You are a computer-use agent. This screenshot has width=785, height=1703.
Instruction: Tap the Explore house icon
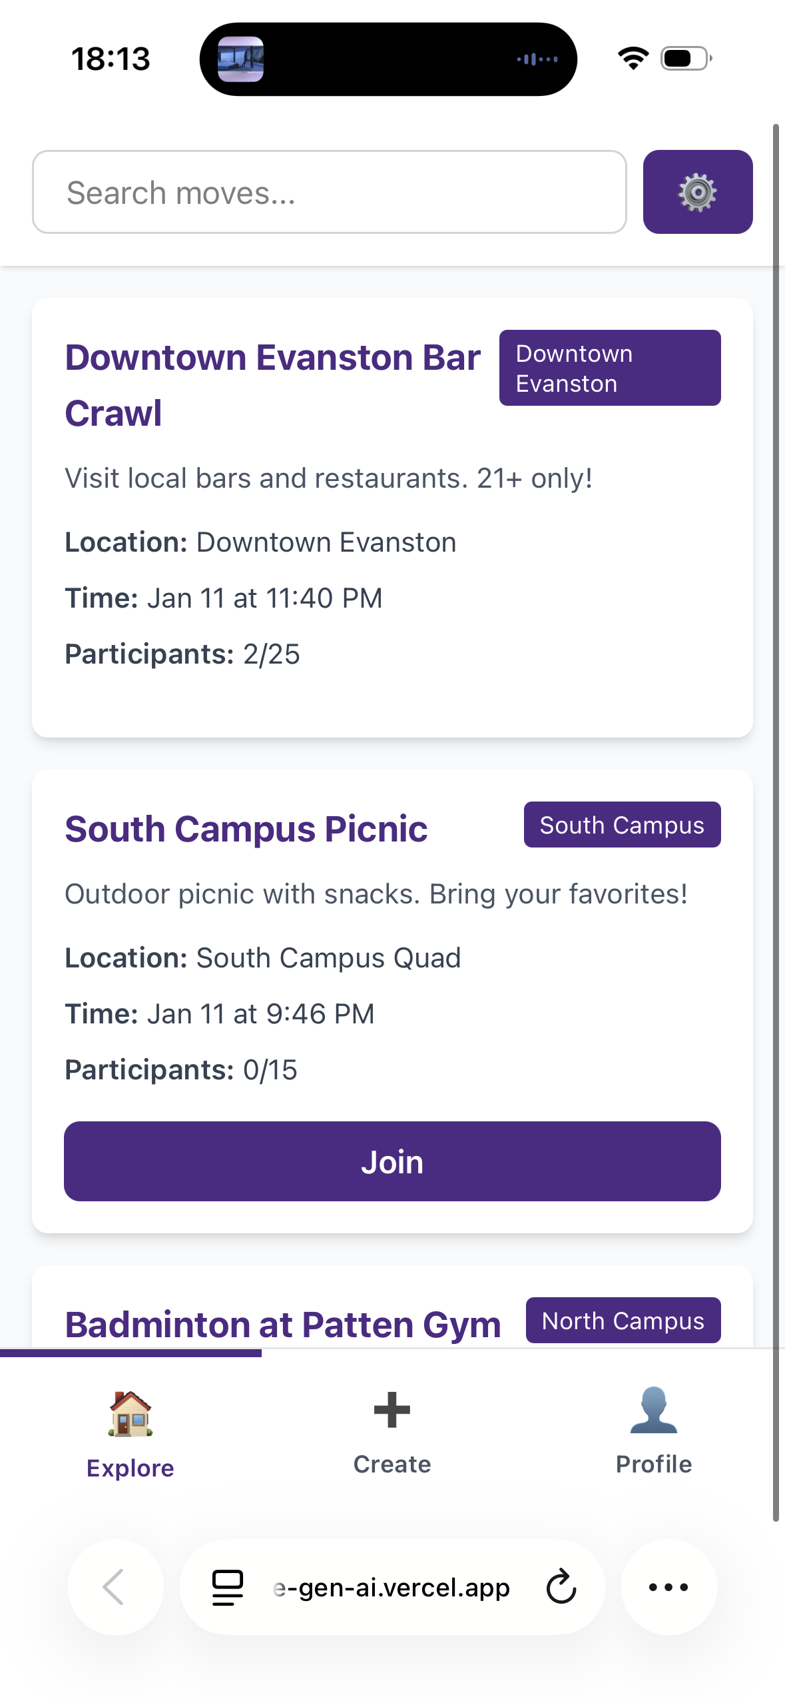pyautogui.click(x=131, y=1413)
